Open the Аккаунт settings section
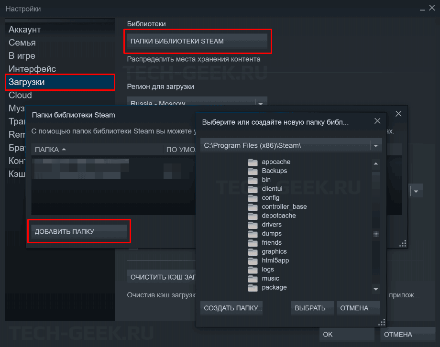This screenshot has width=440, height=347. [x=25, y=30]
